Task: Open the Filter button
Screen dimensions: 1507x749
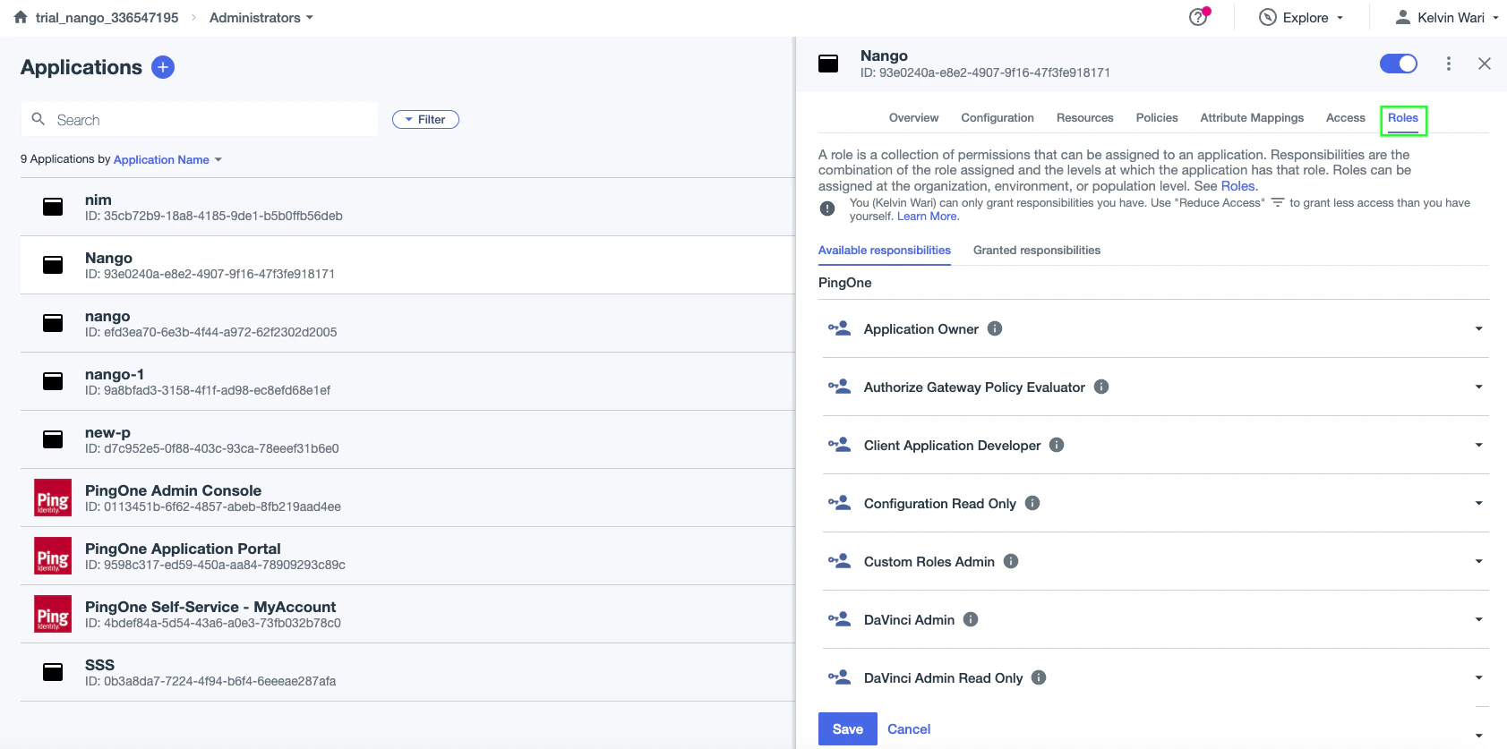Action: (x=425, y=119)
